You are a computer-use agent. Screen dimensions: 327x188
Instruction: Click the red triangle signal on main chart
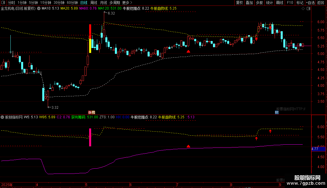188,51
